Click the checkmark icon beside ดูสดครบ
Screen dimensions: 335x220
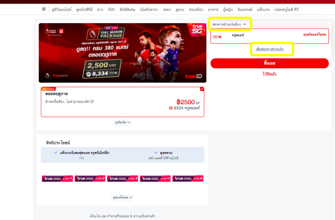[156, 153]
